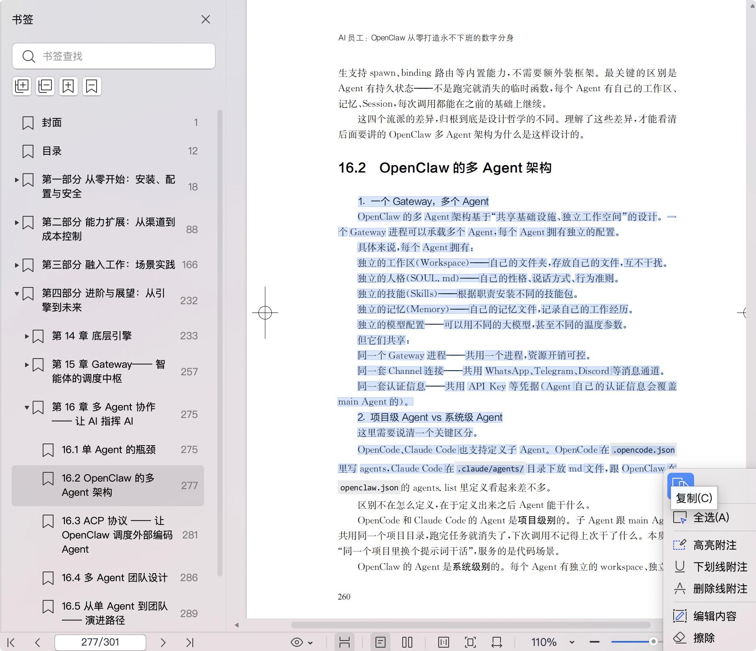Click bookmark icon beside 16.4 entry
Viewport: 756px width, 651px height.
click(x=48, y=578)
